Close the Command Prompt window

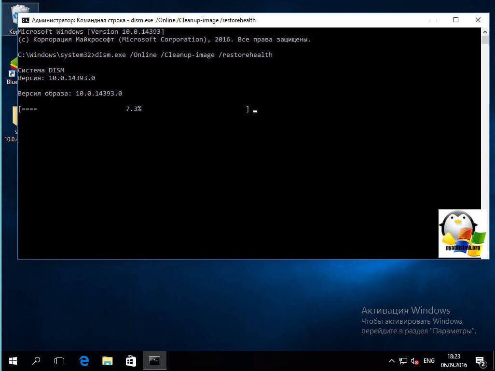click(478, 20)
